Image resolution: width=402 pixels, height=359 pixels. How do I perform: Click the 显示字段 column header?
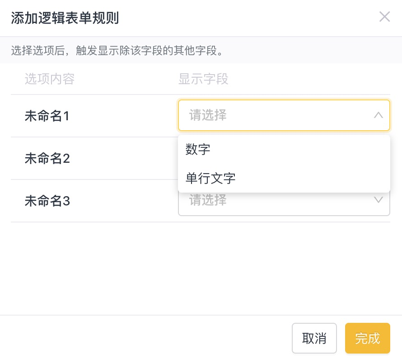203,79
